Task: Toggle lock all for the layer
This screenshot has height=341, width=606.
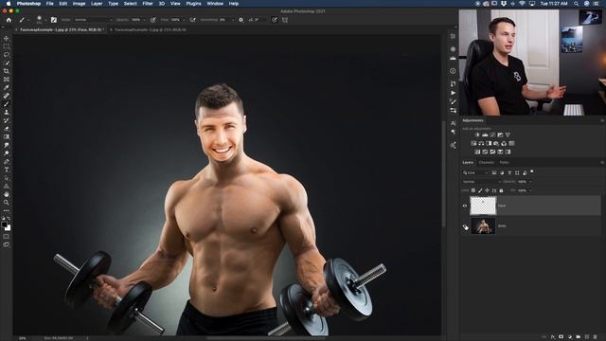Action: tap(501, 190)
